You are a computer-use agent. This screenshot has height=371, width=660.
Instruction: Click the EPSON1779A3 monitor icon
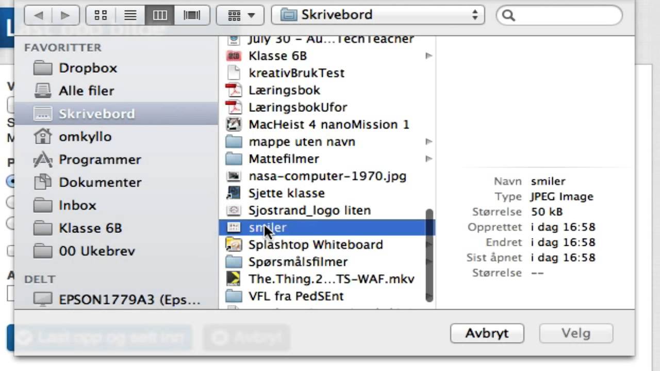click(x=43, y=299)
